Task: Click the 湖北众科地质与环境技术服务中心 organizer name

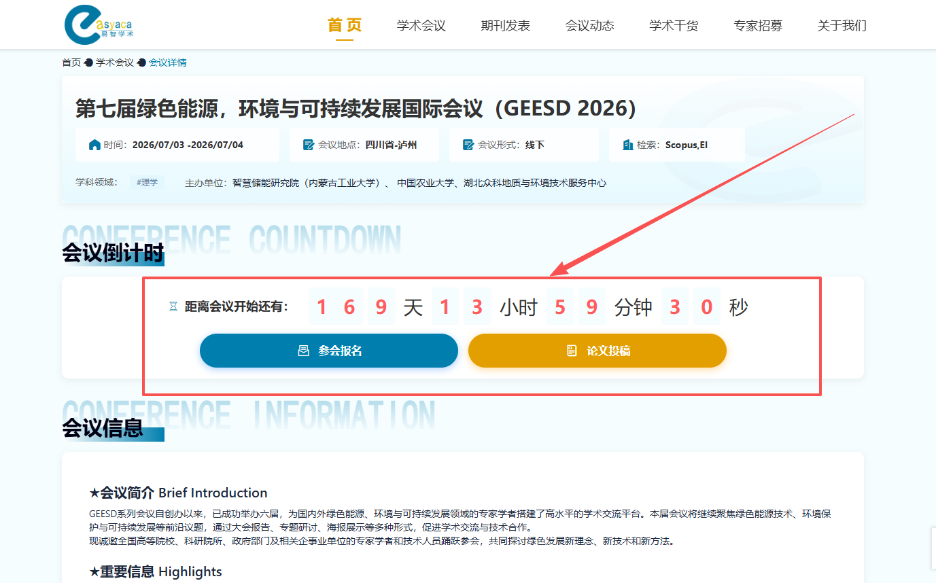Action: tap(535, 183)
